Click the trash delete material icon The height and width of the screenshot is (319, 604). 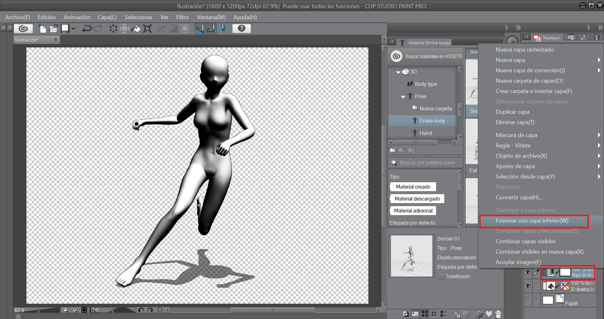[x=498, y=314]
